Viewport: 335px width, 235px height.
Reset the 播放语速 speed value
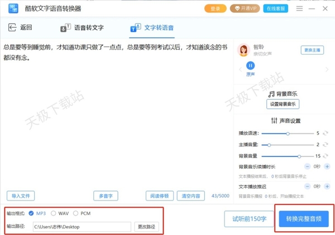tap(326, 134)
